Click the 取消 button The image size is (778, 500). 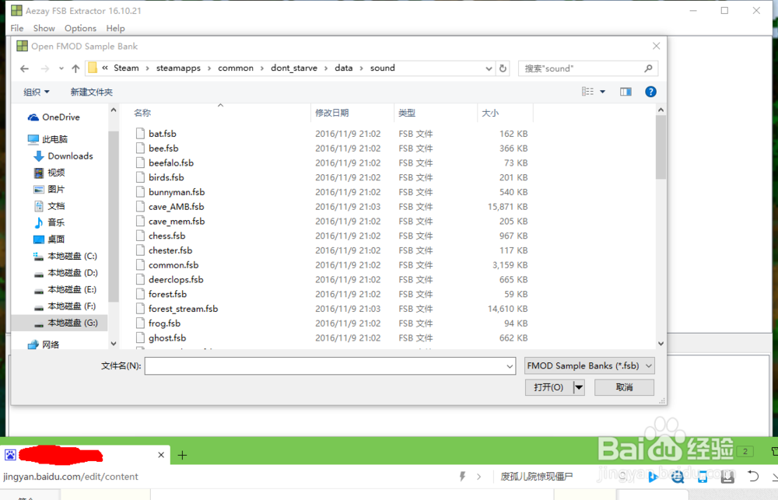(x=624, y=387)
